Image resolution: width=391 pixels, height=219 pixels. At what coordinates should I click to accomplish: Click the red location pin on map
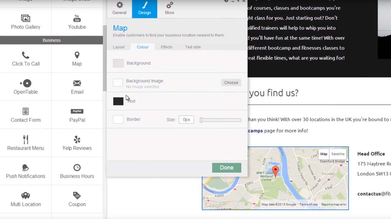point(275,171)
